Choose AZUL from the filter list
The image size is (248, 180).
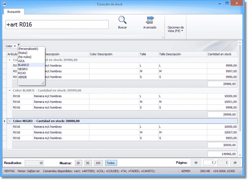click(x=21, y=61)
